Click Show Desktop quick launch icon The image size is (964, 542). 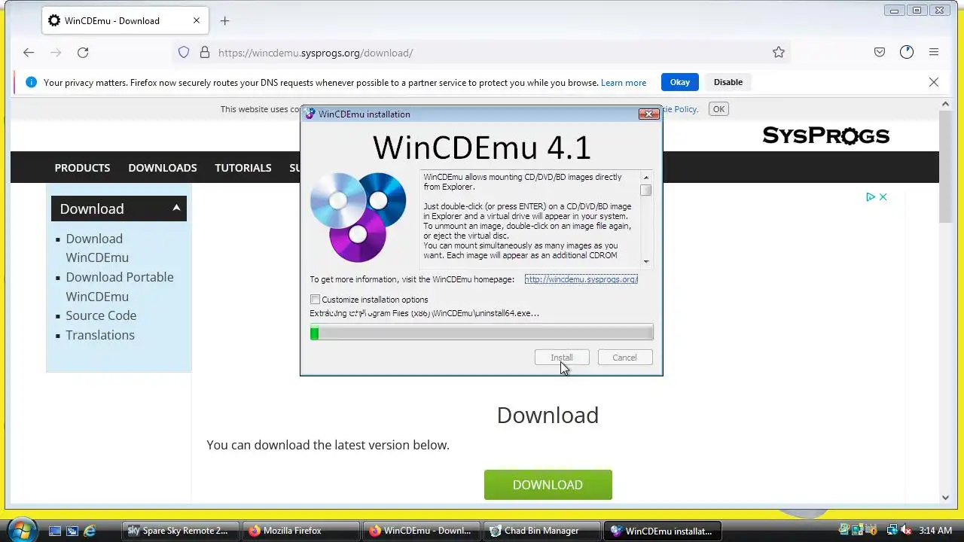point(55,531)
